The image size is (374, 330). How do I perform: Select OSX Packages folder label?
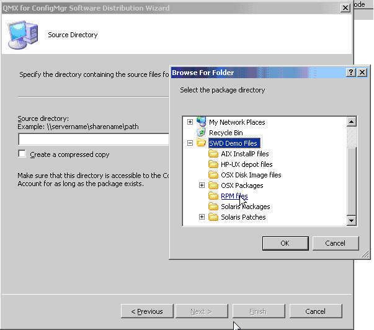point(242,185)
